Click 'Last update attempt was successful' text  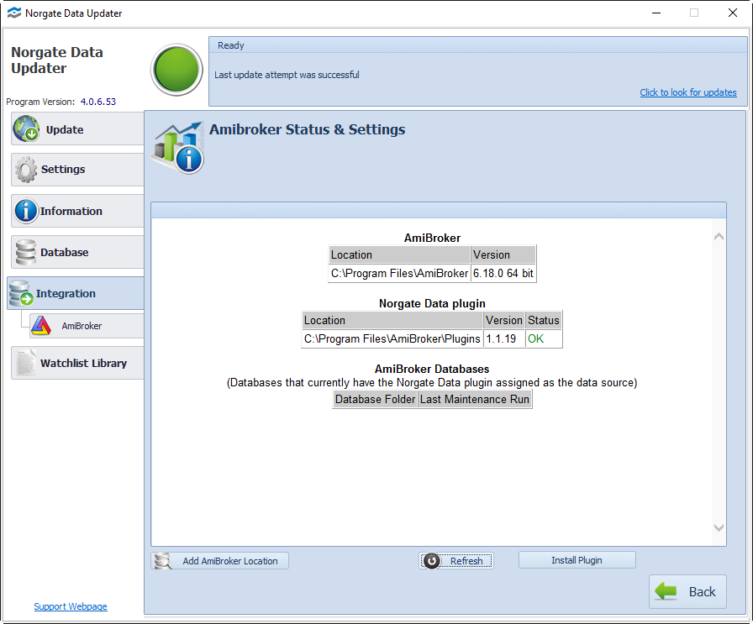pos(287,75)
